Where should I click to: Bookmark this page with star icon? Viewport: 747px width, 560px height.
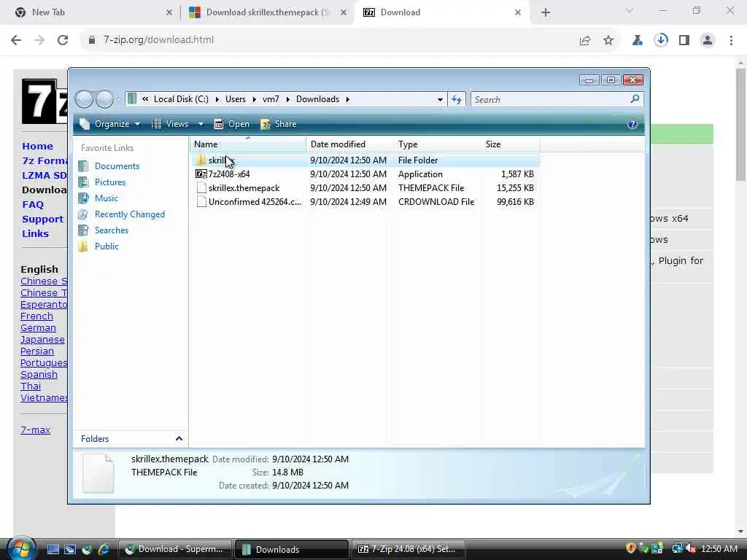click(608, 41)
